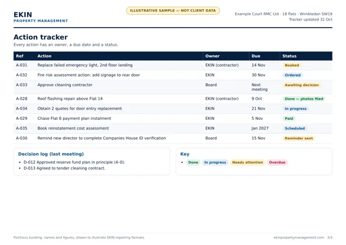This screenshot has height=245, width=346.
Task: Click the '30 Nov' due date
Action: 258,75
